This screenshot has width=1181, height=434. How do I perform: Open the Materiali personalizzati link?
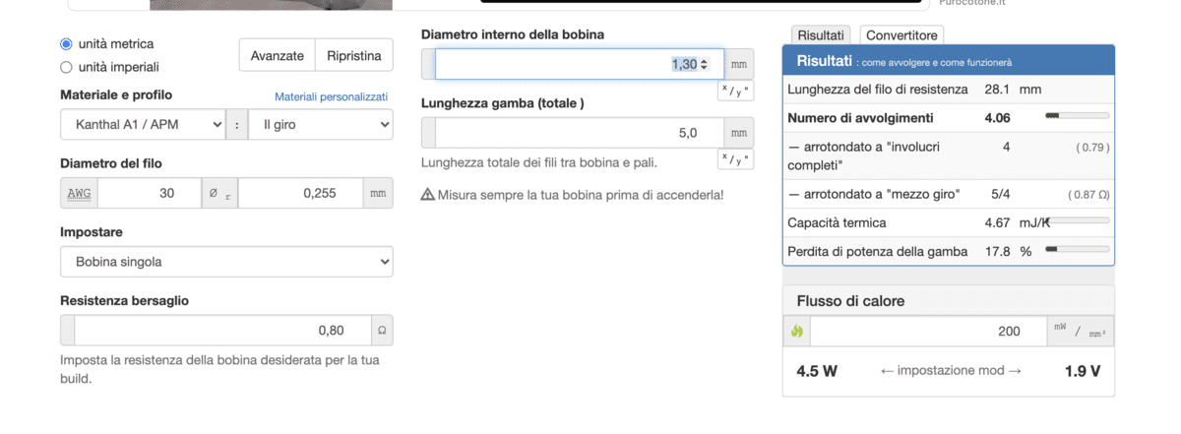click(x=331, y=96)
